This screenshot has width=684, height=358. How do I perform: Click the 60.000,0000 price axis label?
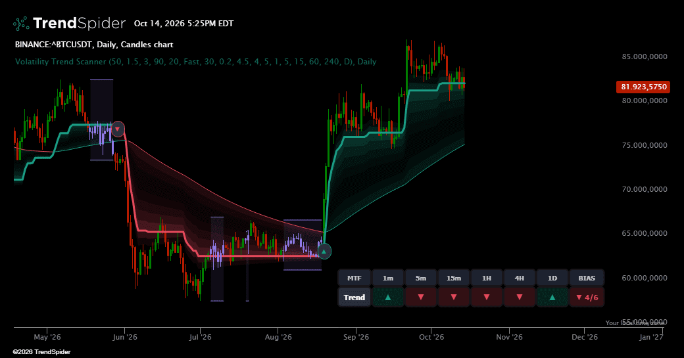(645, 277)
